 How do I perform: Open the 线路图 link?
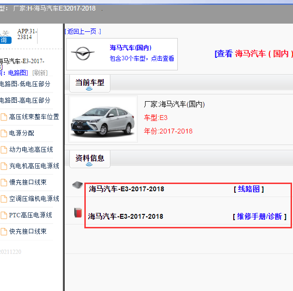coord(249,189)
